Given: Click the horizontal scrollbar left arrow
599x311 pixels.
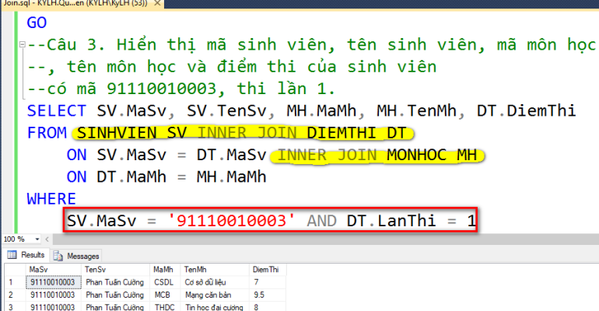Looking at the screenshot, I should click(47, 239).
